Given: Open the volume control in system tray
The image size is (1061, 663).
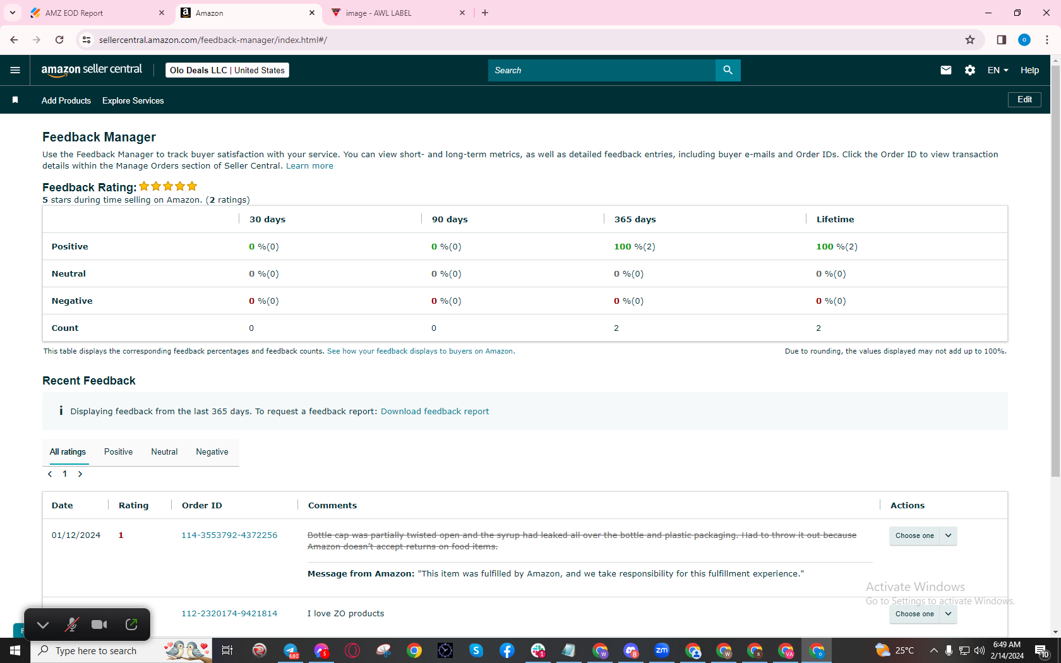Looking at the screenshot, I should (x=980, y=650).
